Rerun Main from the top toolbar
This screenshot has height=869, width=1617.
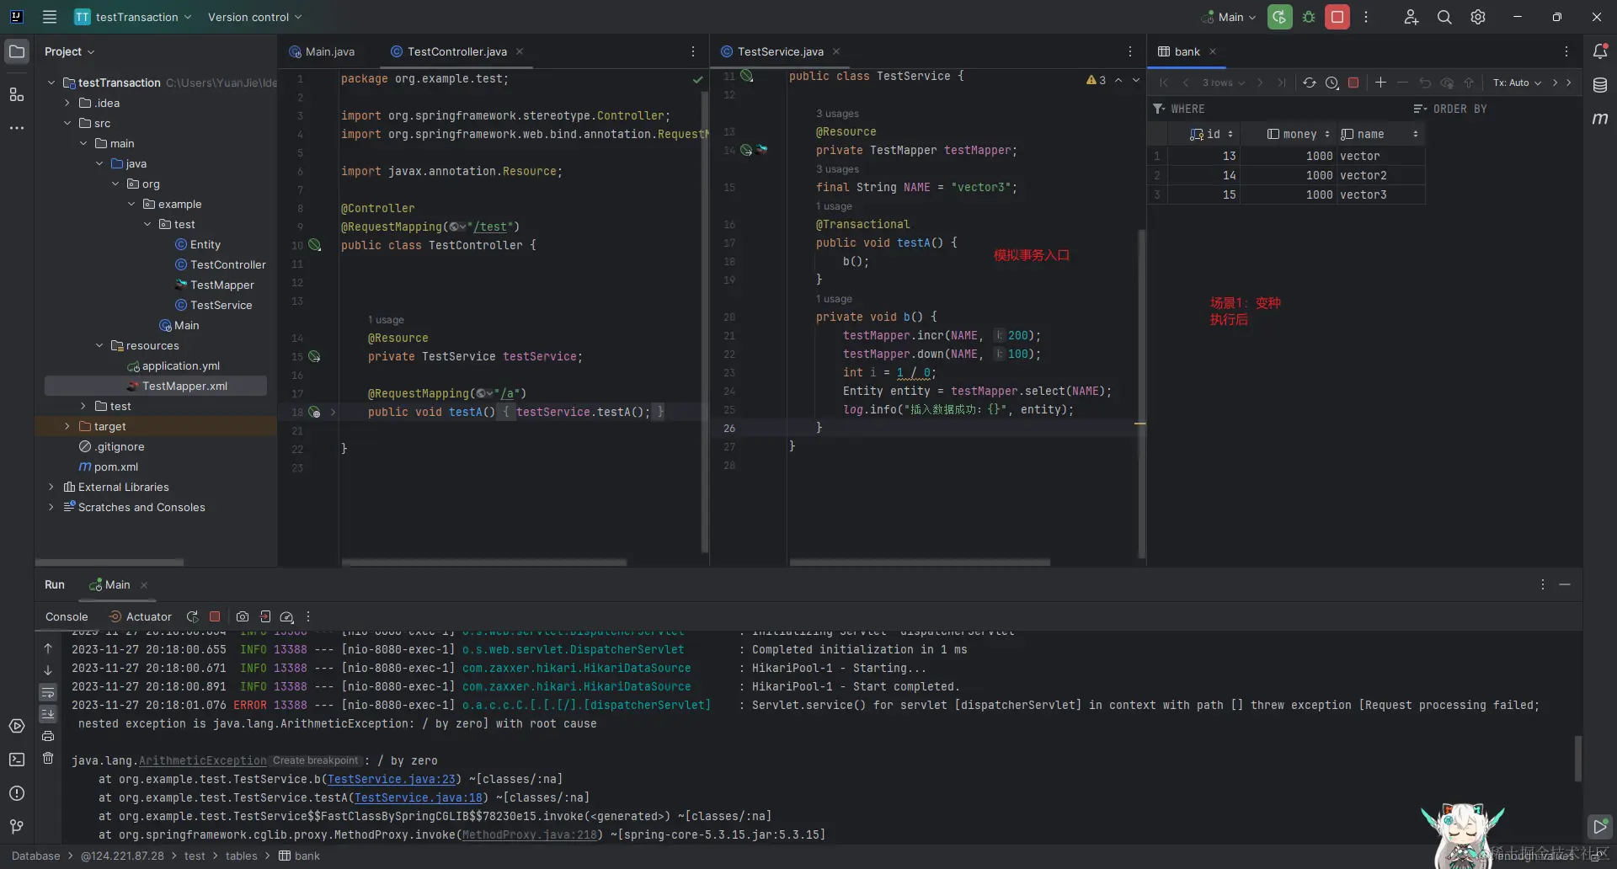(1279, 17)
